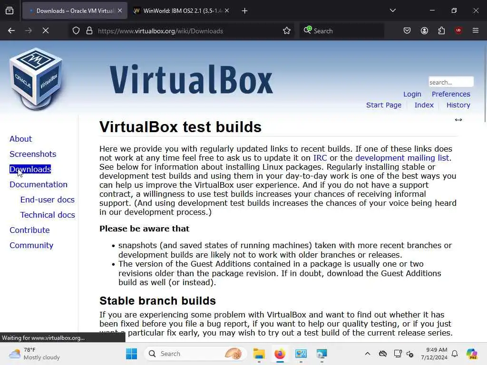Open the Preferences link

tap(451, 94)
